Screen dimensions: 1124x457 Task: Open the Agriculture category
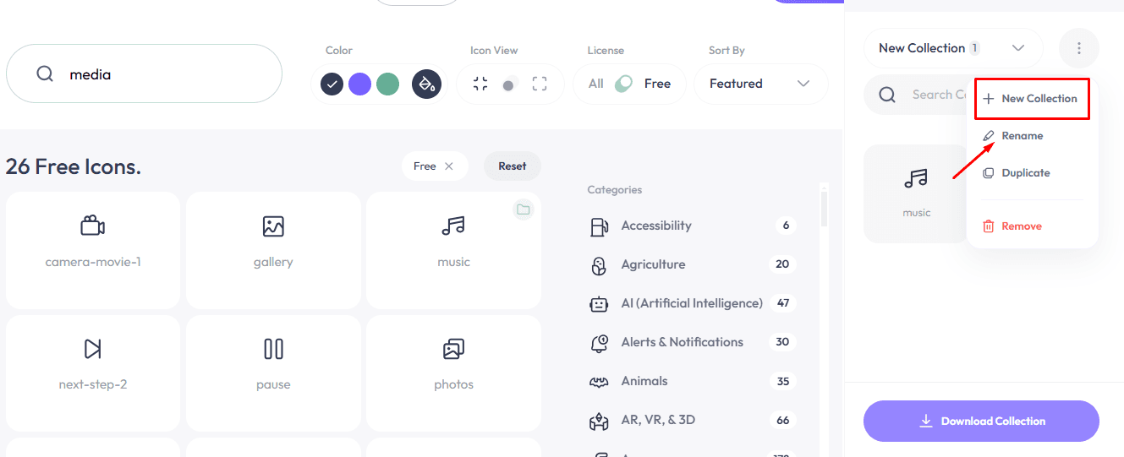point(692,264)
